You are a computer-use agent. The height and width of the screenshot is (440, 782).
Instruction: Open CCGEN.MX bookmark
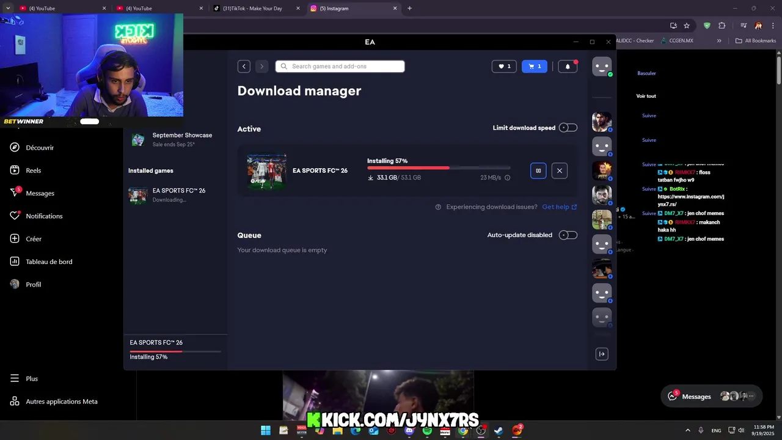point(677,41)
